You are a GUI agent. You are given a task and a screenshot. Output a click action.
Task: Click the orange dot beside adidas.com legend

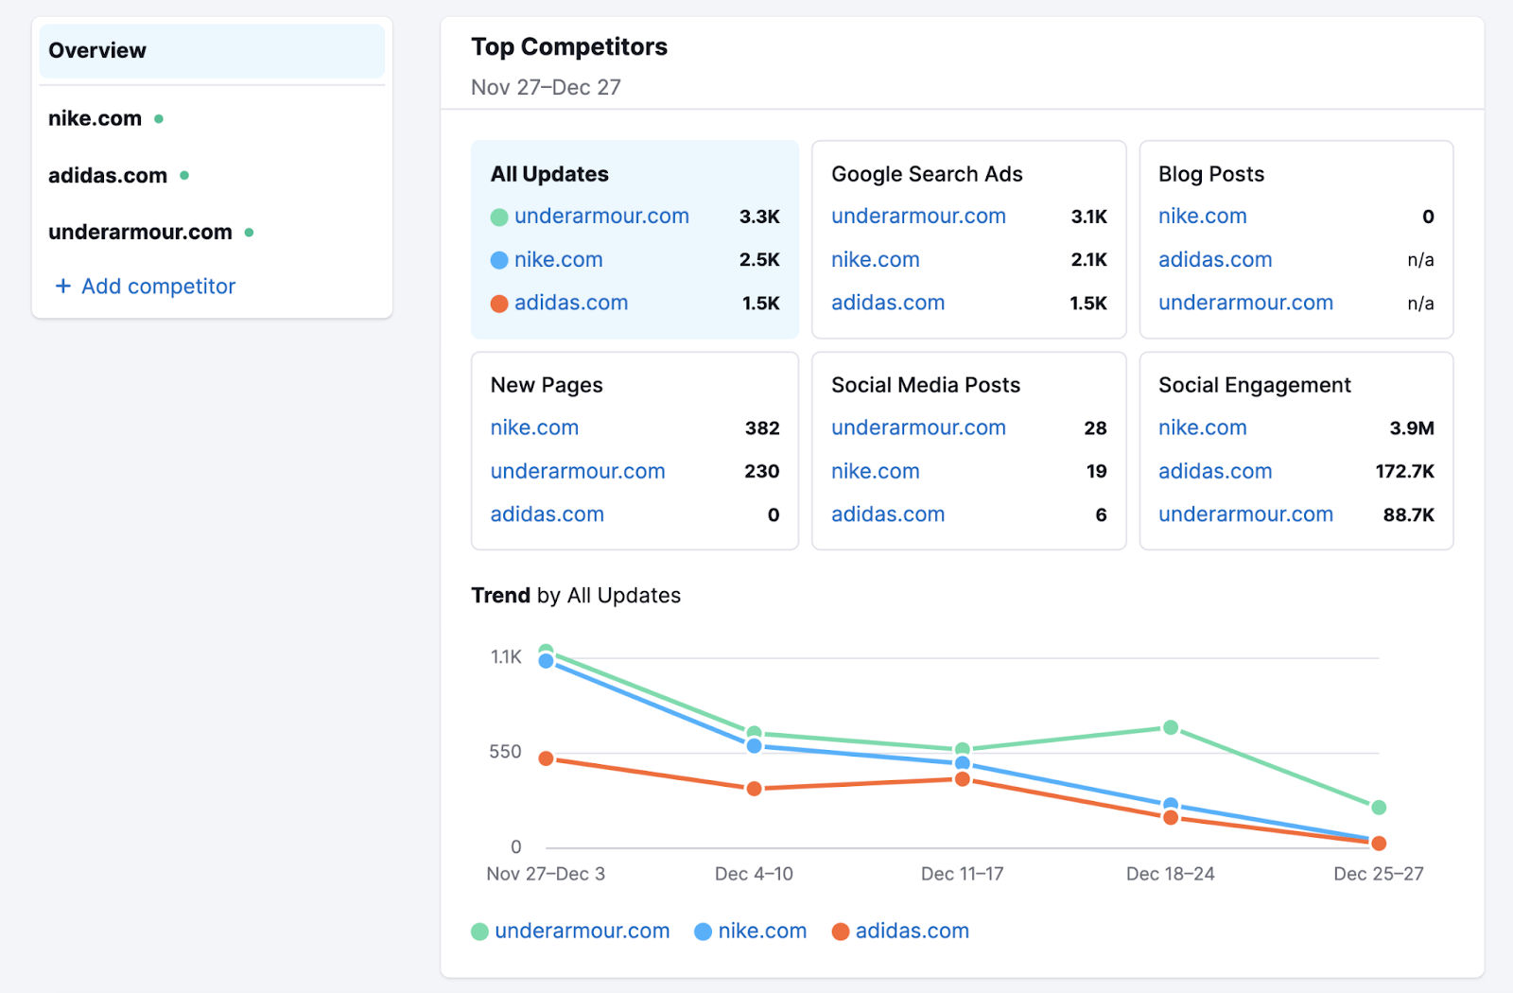point(841,931)
